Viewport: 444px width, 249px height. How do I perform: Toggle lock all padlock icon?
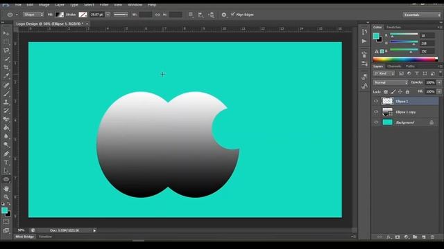click(x=407, y=92)
